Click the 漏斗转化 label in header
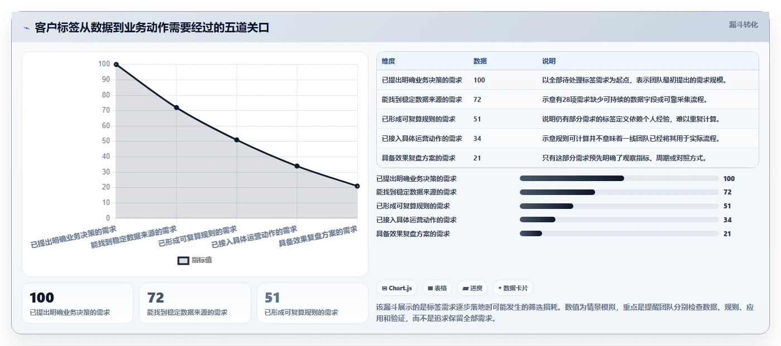 [x=743, y=25]
